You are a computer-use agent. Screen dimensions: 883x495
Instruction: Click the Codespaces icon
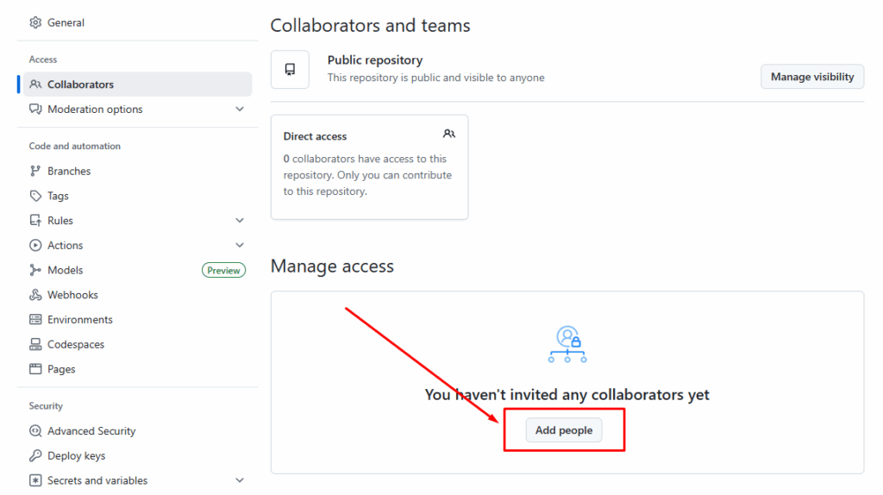tap(35, 344)
